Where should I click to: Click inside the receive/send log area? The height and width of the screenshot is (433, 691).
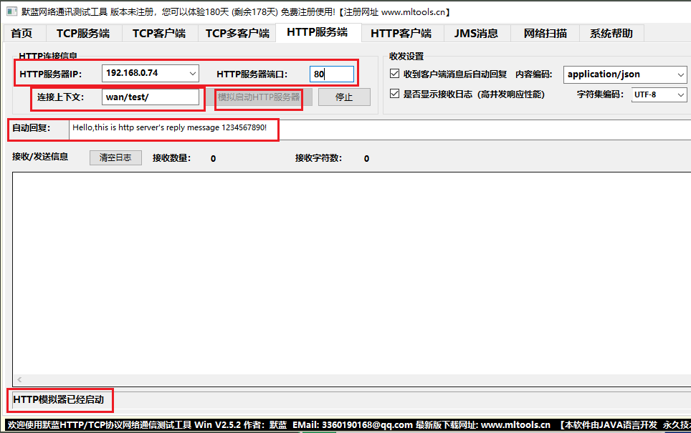pyautogui.click(x=352, y=273)
